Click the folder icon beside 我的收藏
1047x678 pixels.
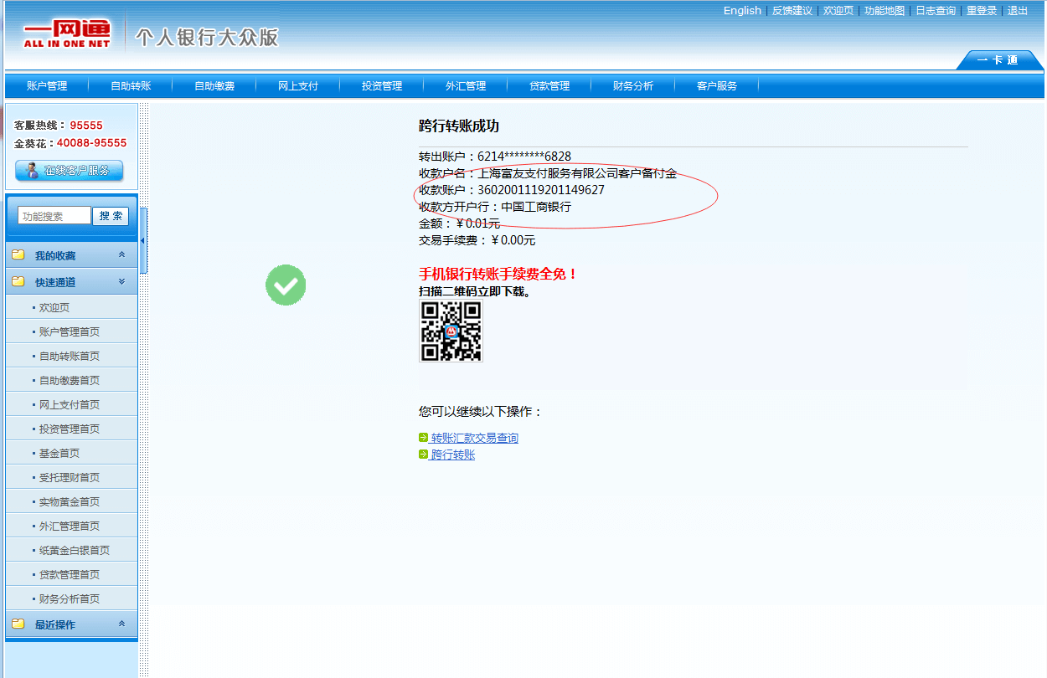[18, 255]
